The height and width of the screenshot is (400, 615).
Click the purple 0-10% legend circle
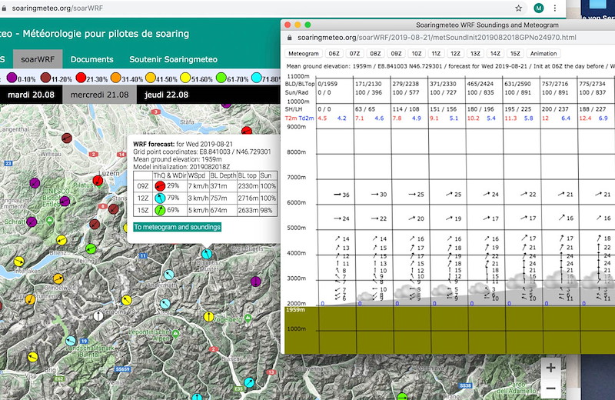coord(12,78)
